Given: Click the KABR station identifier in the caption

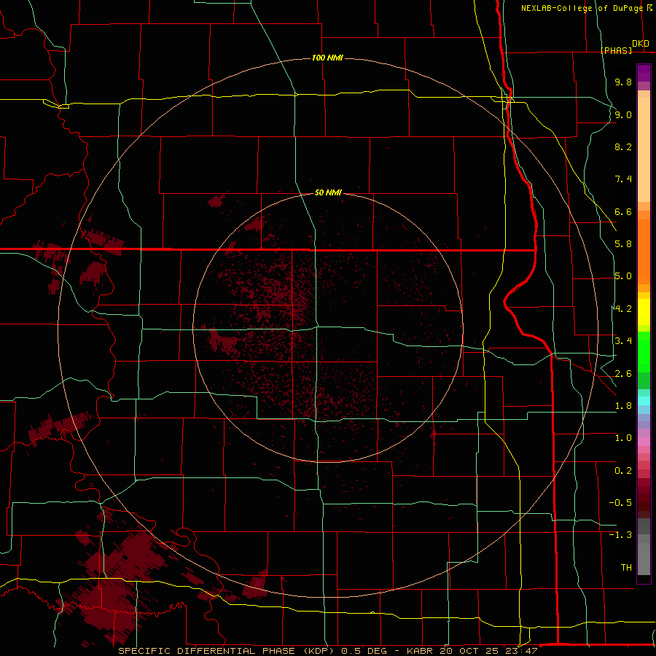Looking at the screenshot, I should 420,651.
